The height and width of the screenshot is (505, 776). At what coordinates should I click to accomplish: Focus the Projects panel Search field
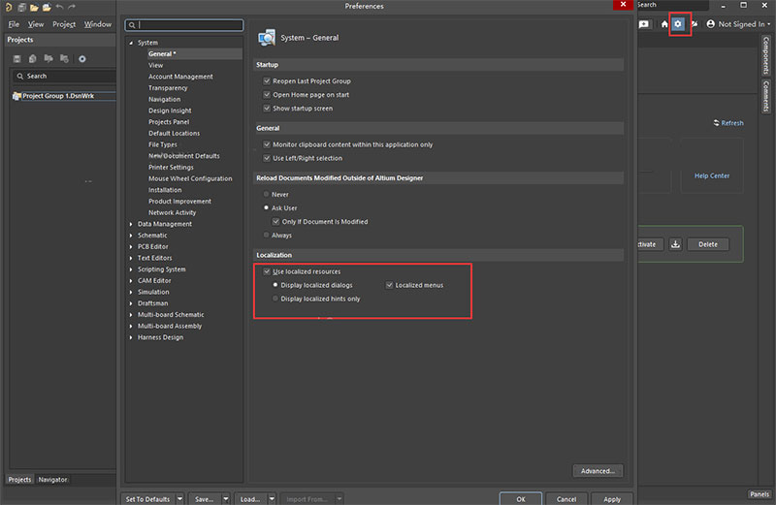click(x=64, y=77)
